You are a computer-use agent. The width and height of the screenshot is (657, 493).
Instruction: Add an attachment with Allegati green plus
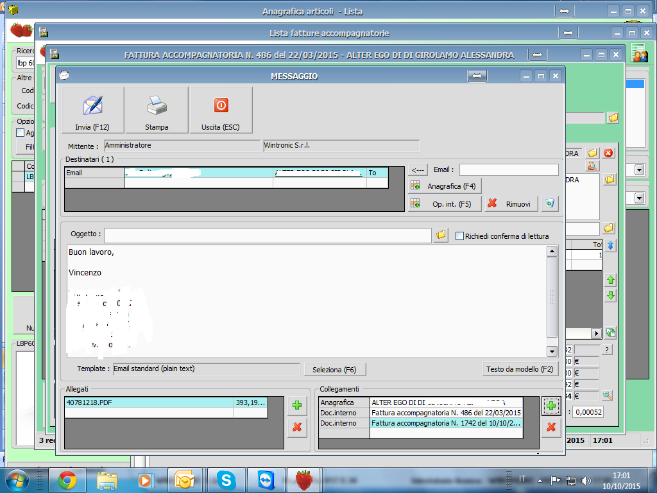[297, 405]
